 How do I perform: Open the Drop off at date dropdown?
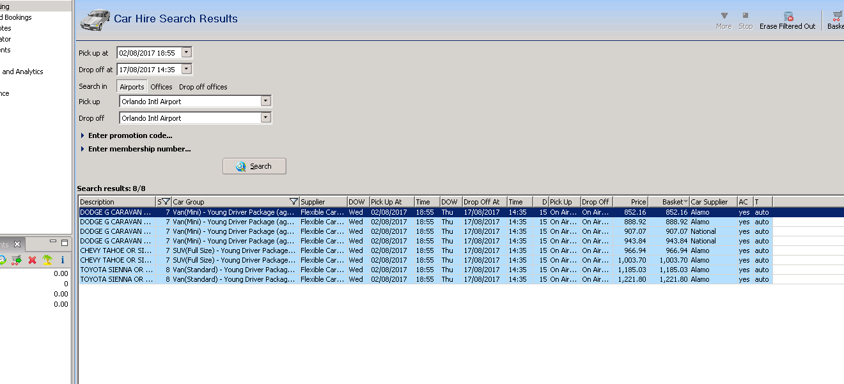coord(186,70)
